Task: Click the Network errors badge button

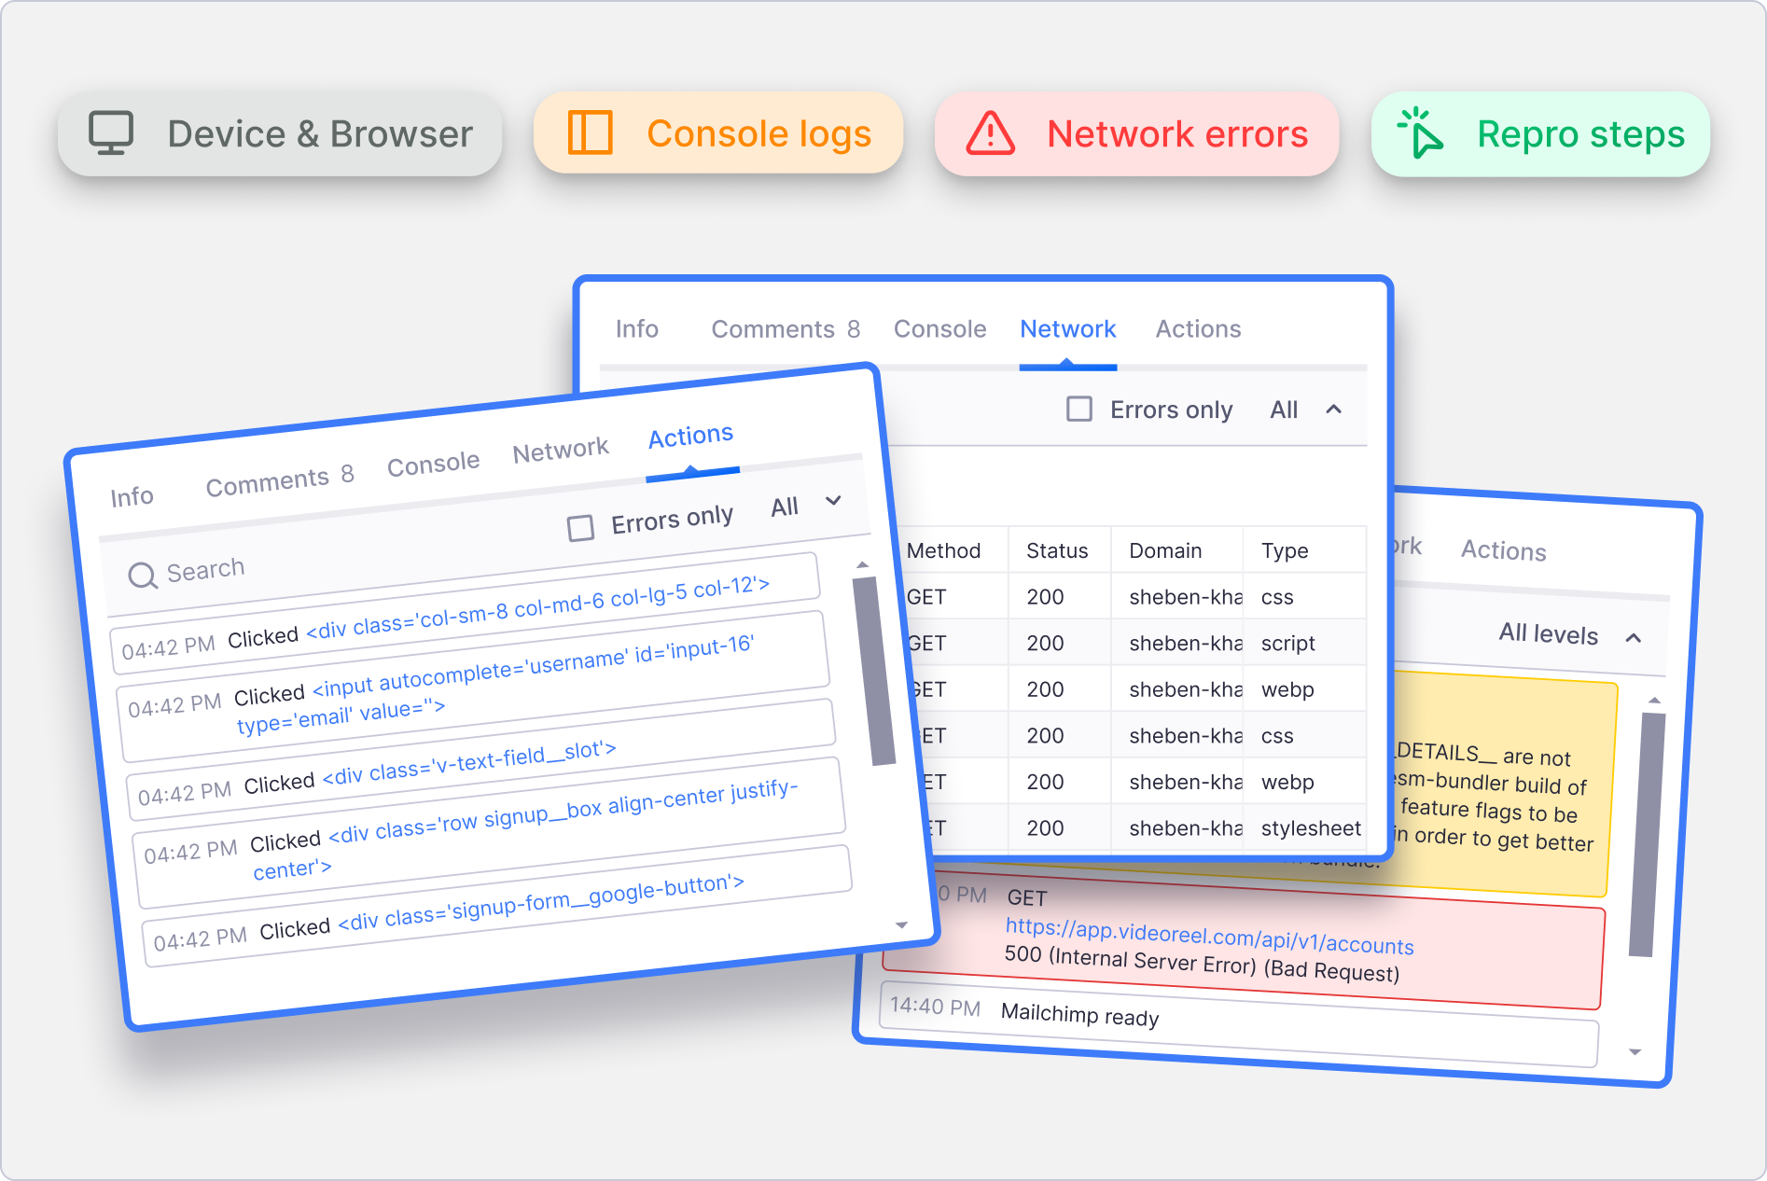Action: pyautogui.click(x=1136, y=133)
